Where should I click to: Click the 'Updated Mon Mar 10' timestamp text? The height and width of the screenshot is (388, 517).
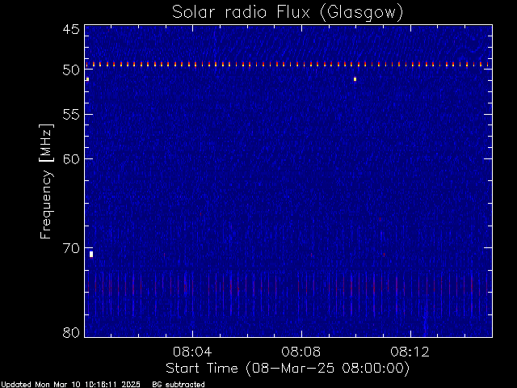[x=70, y=385]
